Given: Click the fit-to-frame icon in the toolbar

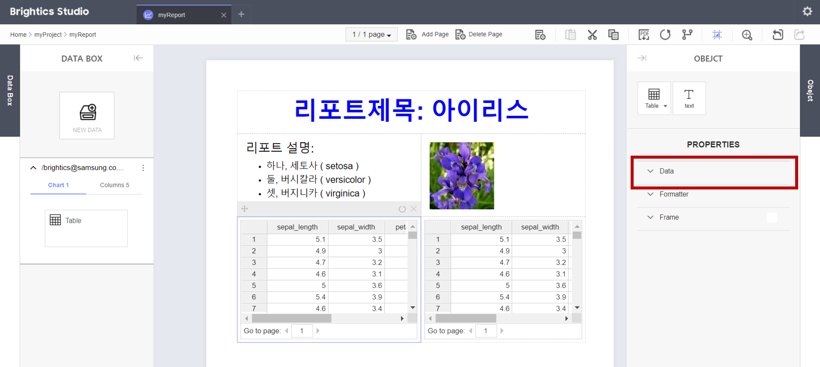Looking at the screenshot, I should click(x=717, y=34).
